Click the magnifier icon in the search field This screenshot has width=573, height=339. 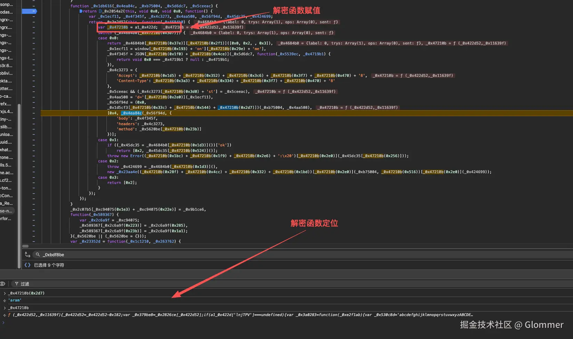[38, 255]
